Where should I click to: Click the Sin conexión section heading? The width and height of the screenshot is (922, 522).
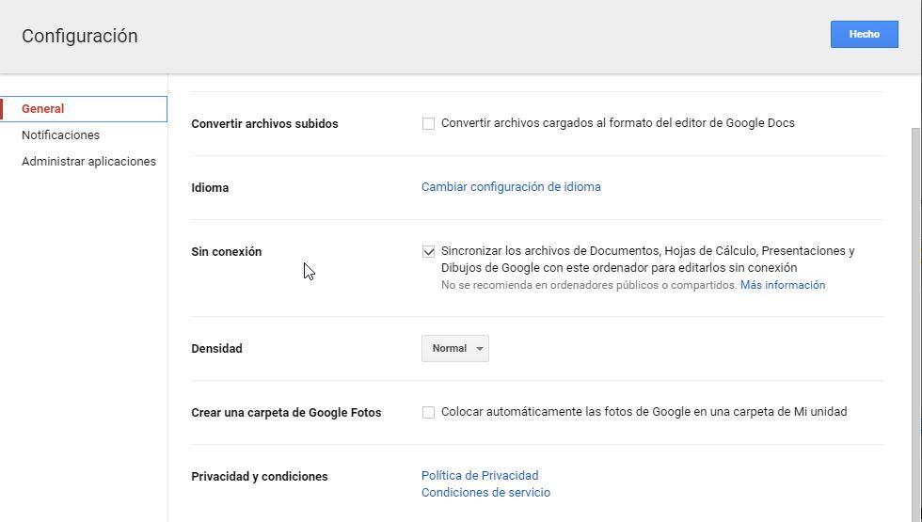(x=227, y=252)
